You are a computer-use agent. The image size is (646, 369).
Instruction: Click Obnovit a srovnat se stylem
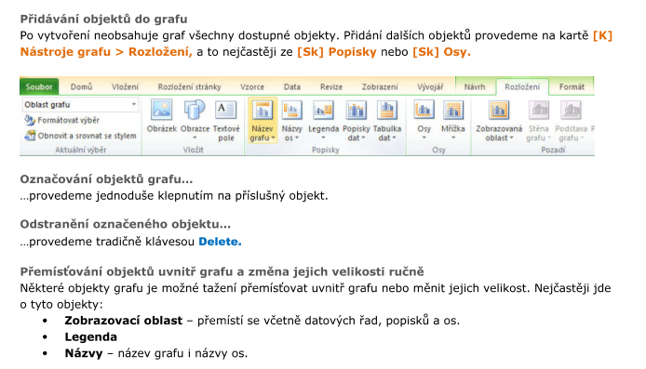pyautogui.click(x=81, y=136)
